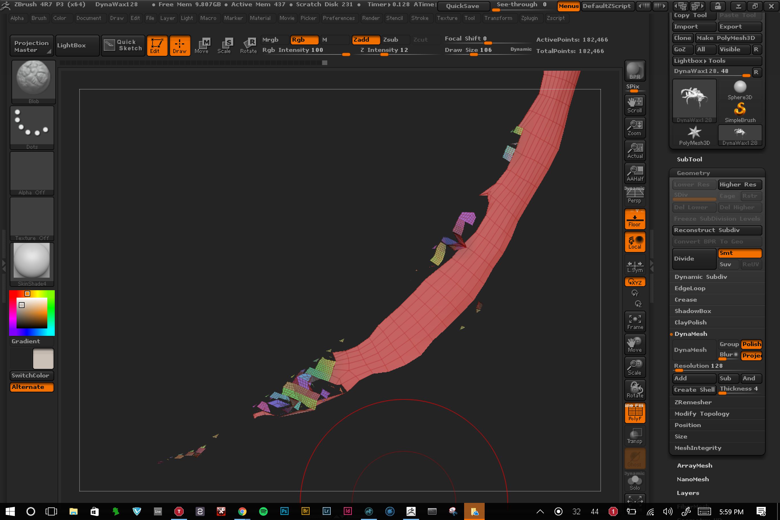Click the Divide button
The width and height of the screenshot is (780, 520).
pyautogui.click(x=694, y=259)
